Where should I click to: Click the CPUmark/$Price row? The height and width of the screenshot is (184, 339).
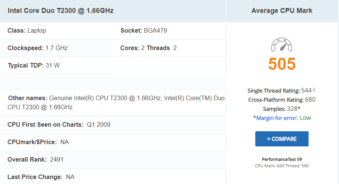pos(38,142)
